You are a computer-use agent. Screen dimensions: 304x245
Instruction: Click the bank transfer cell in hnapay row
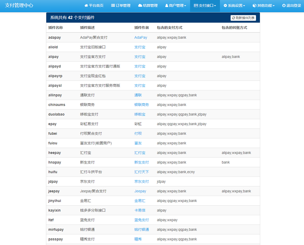tap(226, 163)
